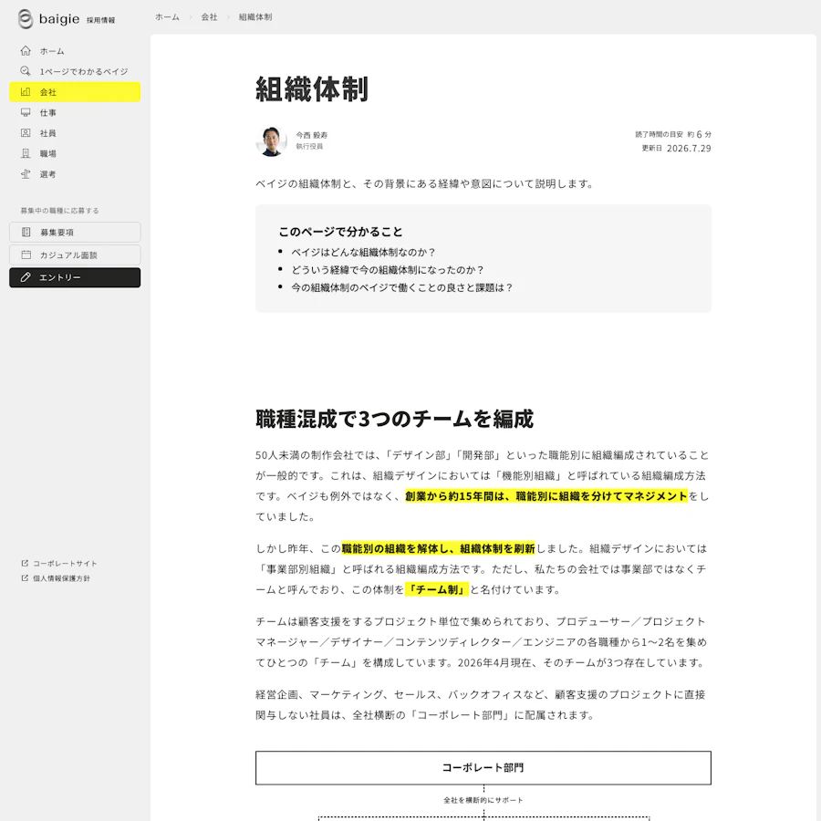Image resolution: width=821 pixels, height=821 pixels.
Task: Go to the 職場 section
Action: click(75, 153)
